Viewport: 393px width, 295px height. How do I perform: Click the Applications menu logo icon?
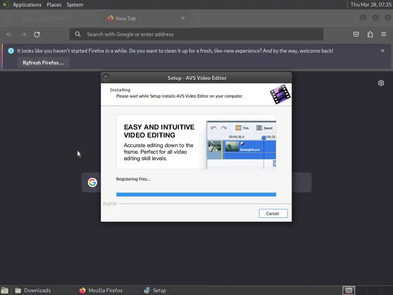6,5
